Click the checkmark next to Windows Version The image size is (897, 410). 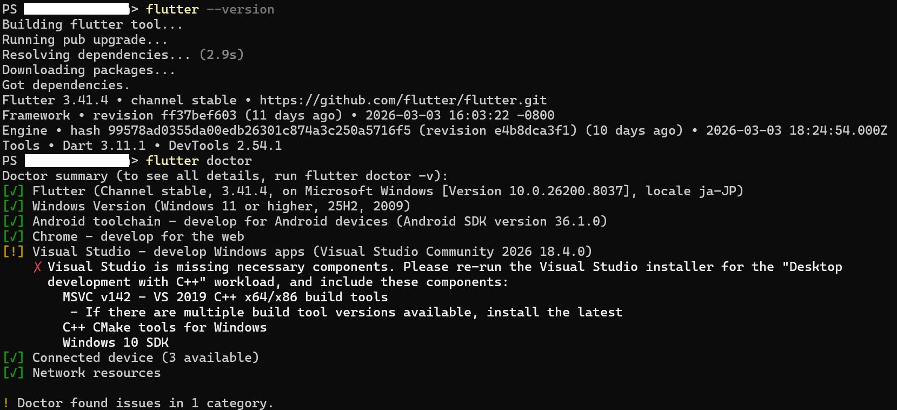coord(13,206)
